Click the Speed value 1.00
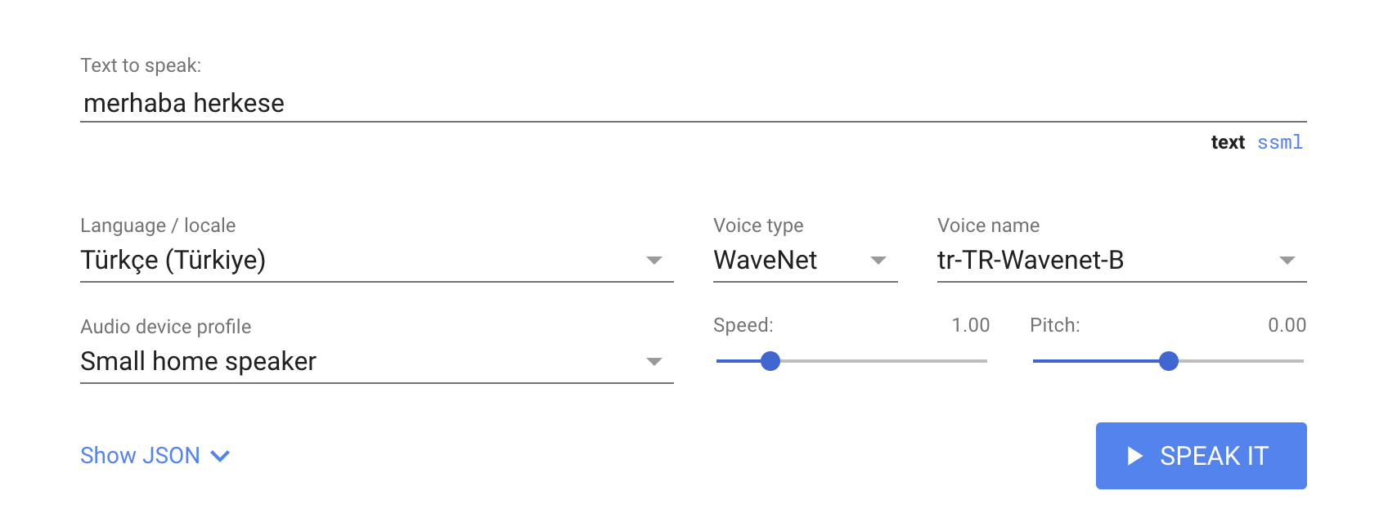Viewport: 1379px width, 531px height. coord(971,325)
